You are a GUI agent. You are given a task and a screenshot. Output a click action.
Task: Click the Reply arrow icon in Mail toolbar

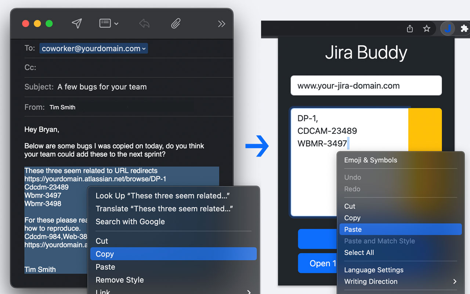[144, 24]
